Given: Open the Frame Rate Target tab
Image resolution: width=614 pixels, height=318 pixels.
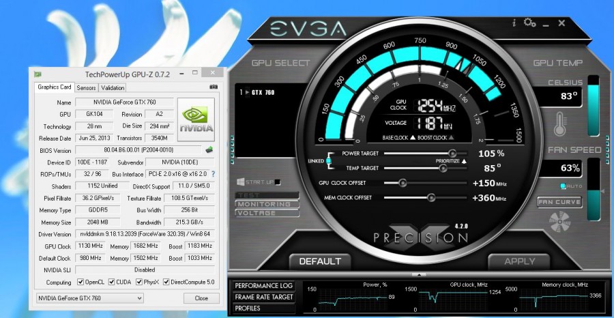Looking at the screenshot, I should click(x=263, y=297).
